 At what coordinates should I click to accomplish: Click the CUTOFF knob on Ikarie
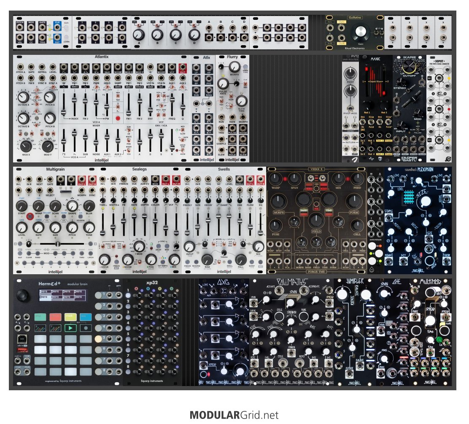409,66
